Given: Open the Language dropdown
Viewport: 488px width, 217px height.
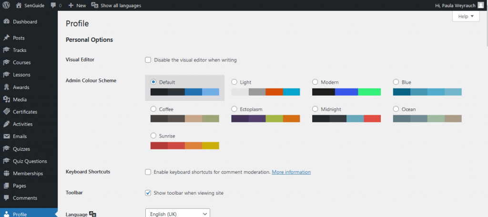Looking at the screenshot, I should (x=177, y=214).
